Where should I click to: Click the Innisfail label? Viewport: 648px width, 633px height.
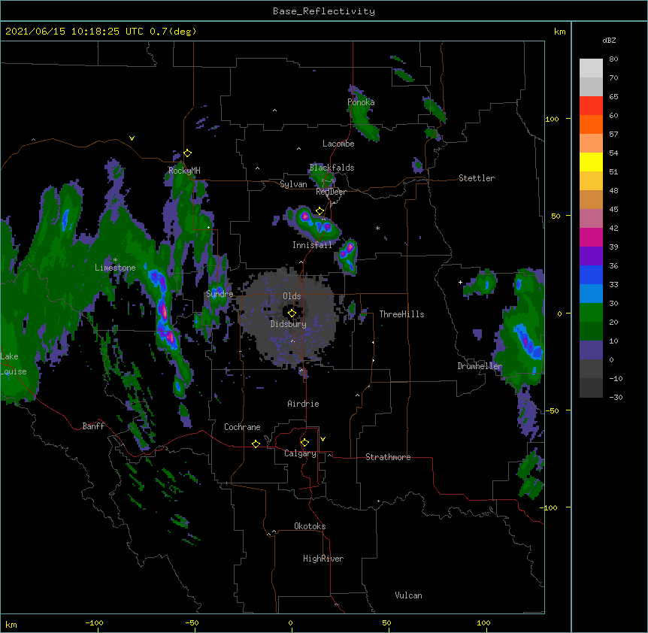(x=312, y=245)
